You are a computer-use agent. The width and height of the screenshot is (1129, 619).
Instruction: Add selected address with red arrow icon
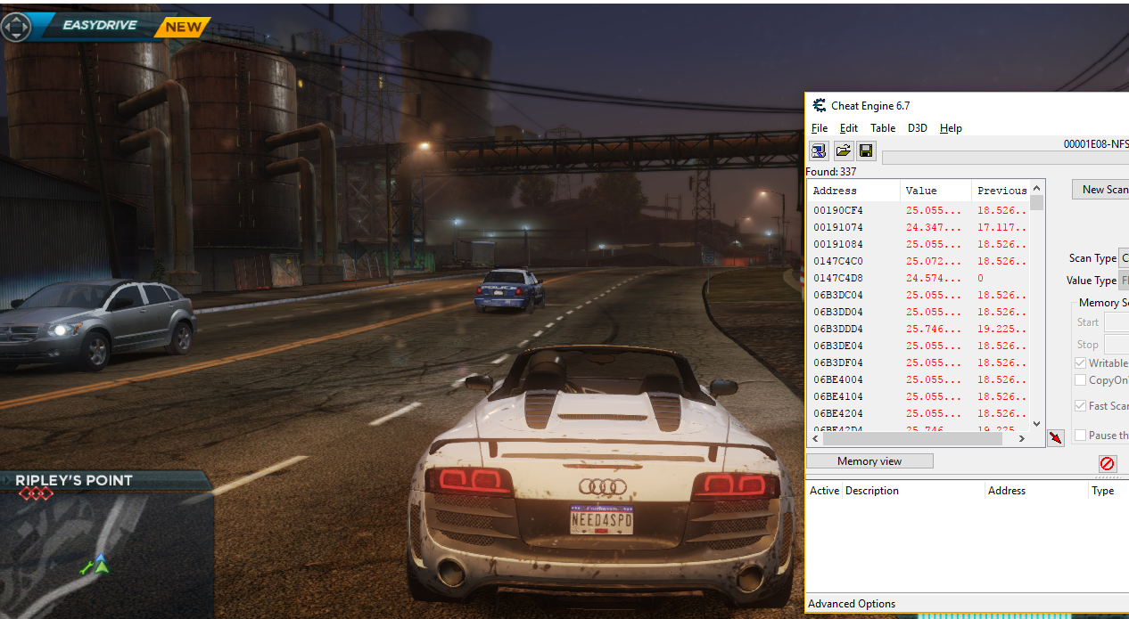click(x=1056, y=437)
